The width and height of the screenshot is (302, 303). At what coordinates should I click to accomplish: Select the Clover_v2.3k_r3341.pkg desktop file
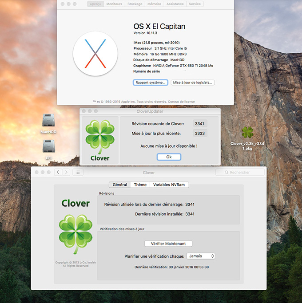point(247,132)
